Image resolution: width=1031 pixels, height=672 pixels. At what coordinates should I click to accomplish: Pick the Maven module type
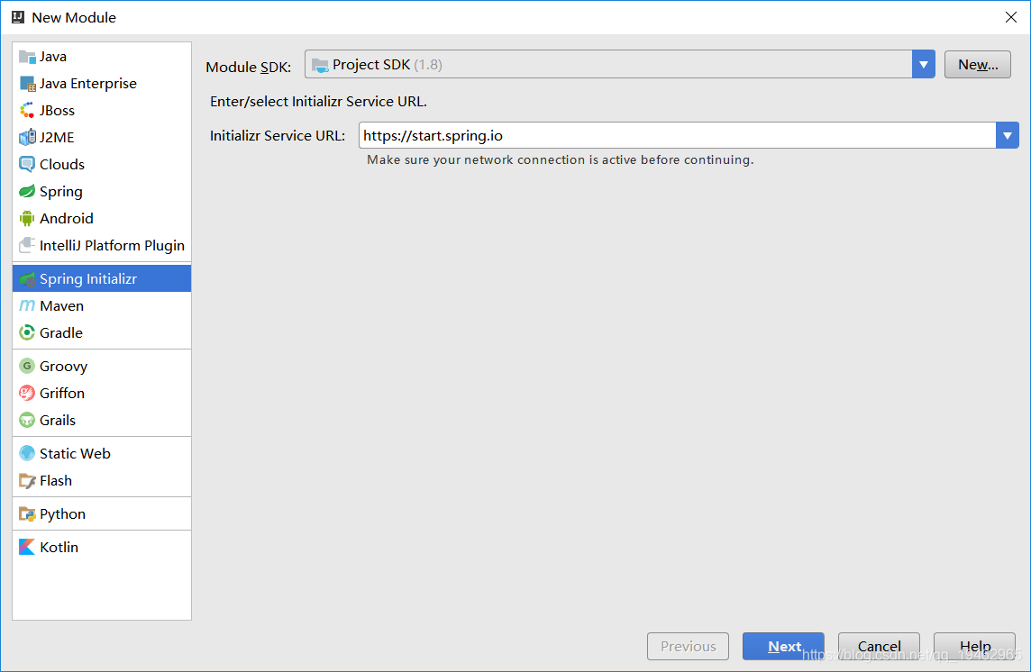pyautogui.click(x=102, y=305)
